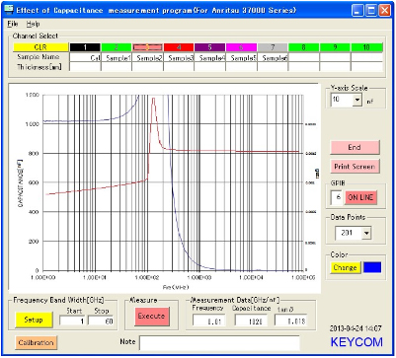Click the yellow CLR button
Image resolution: width=396 pixels, height=358 pixels.
[x=40, y=47]
